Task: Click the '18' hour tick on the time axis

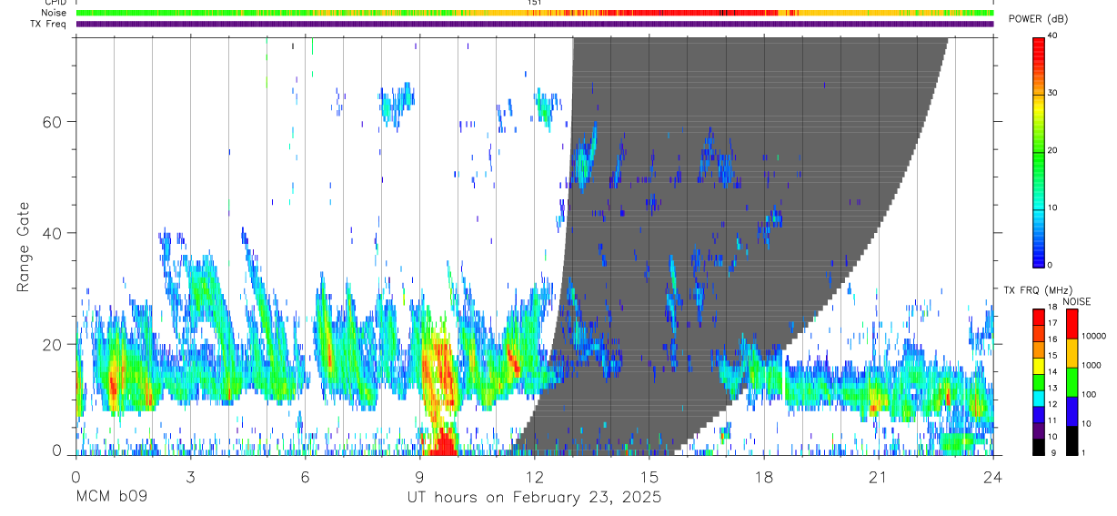Action: (764, 476)
